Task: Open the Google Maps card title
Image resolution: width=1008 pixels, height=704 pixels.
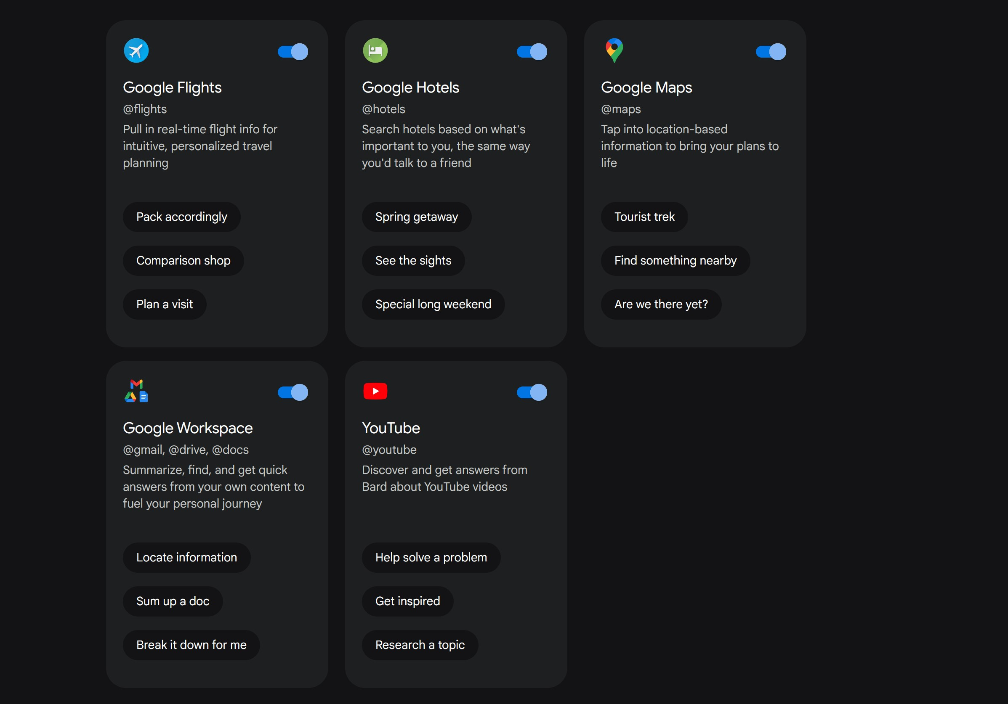Action: click(x=646, y=88)
